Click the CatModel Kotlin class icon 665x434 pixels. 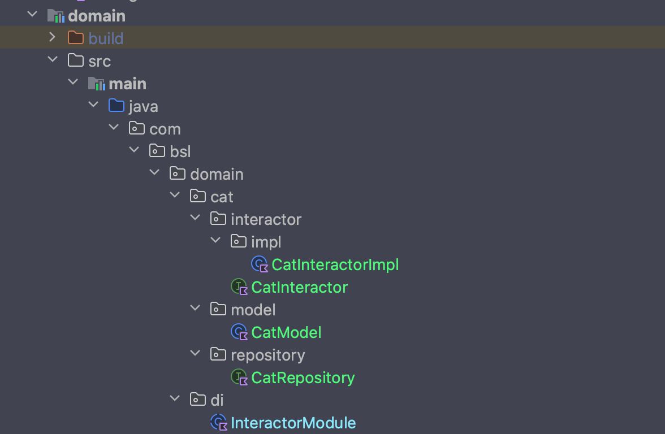point(239,332)
